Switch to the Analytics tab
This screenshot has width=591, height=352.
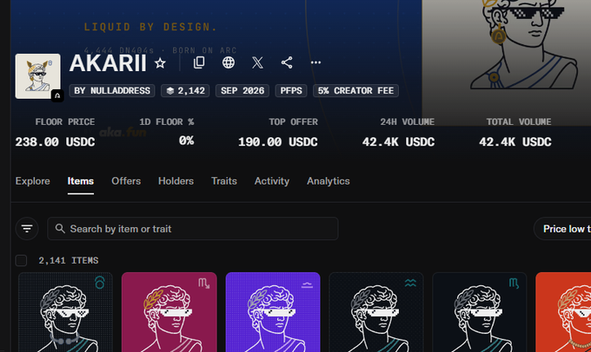point(329,181)
